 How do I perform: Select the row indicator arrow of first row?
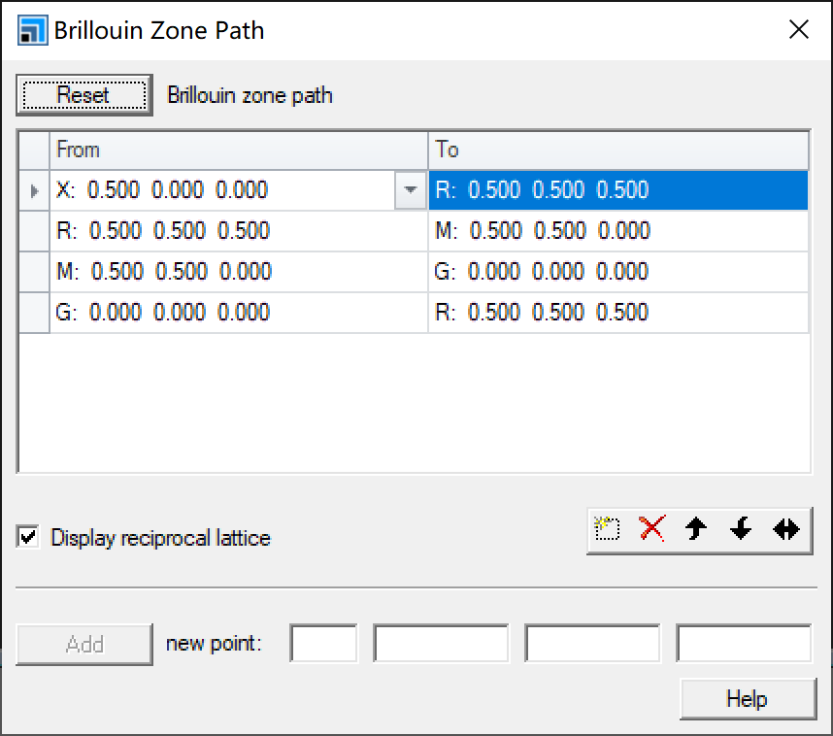(x=35, y=190)
